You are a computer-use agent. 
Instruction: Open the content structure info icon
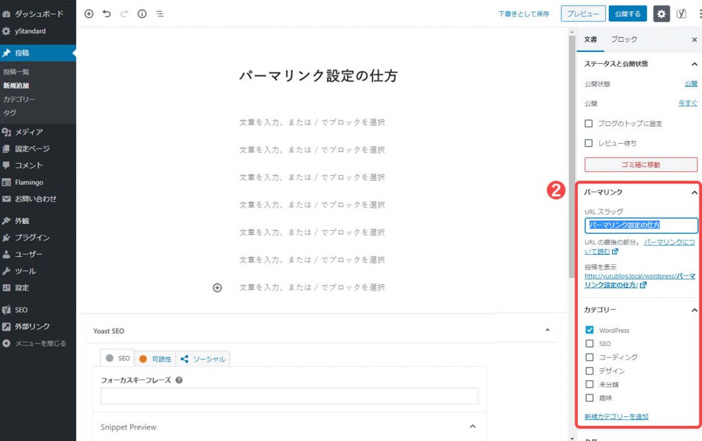pyautogui.click(x=142, y=14)
